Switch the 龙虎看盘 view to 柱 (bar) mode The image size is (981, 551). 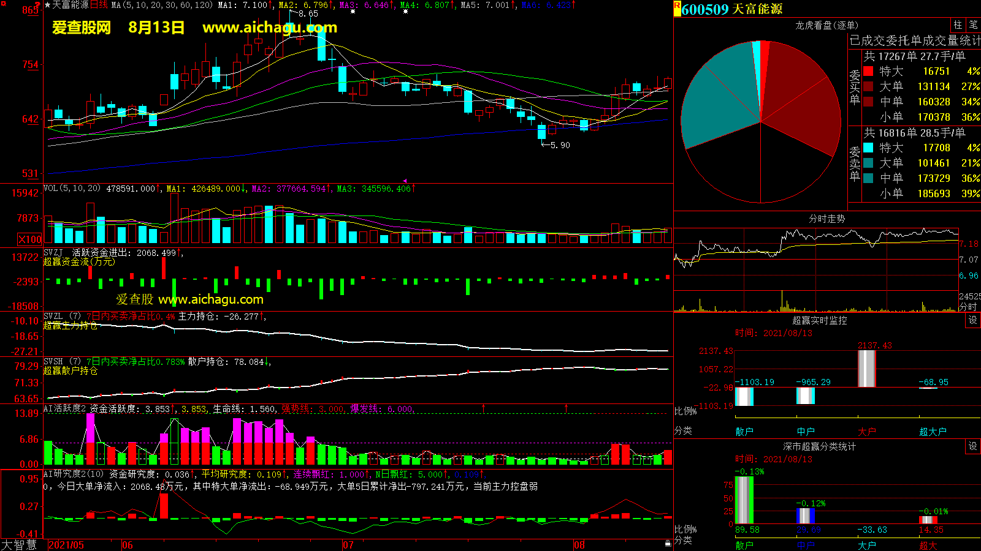tap(958, 24)
